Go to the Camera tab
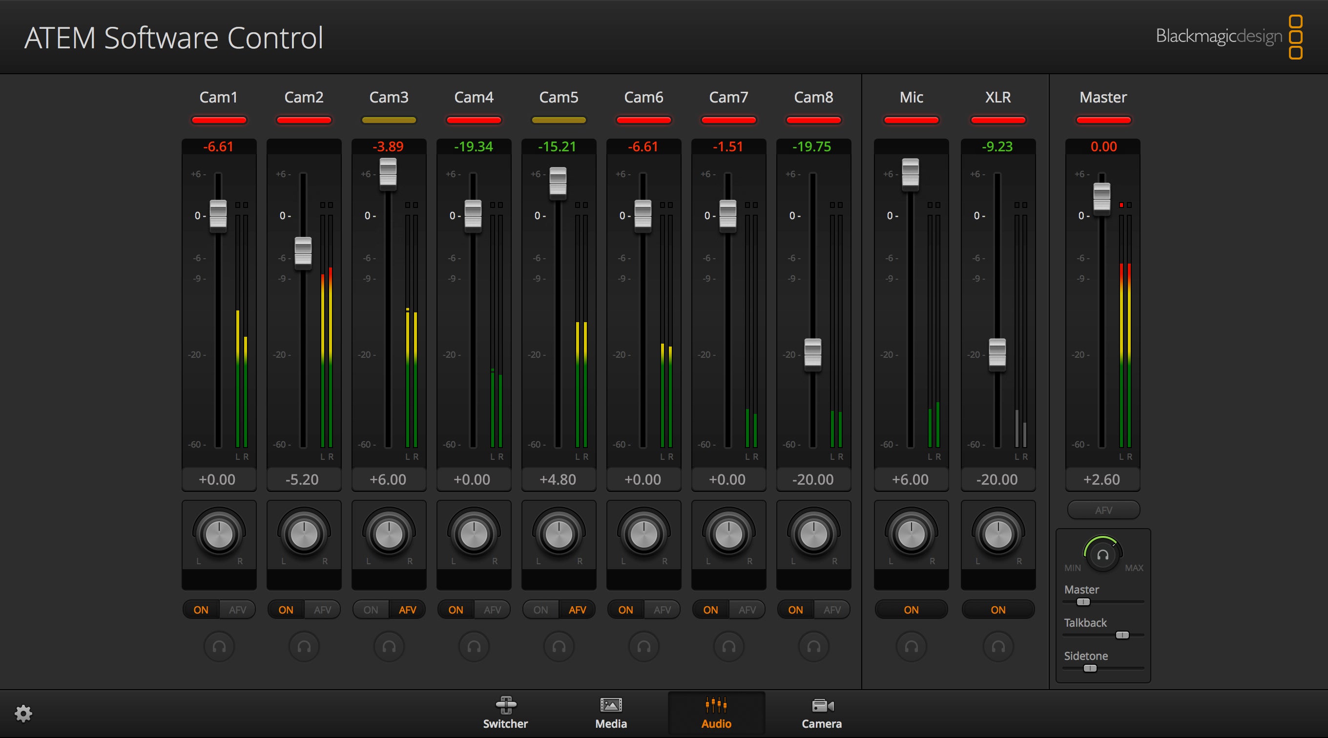This screenshot has height=738, width=1328. click(822, 713)
